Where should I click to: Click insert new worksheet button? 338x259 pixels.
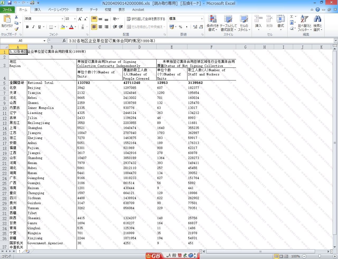(x=27, y=251)
